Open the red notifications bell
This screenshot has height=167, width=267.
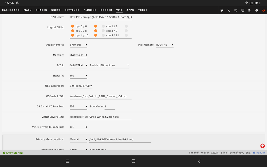click(x=264, y=10)
